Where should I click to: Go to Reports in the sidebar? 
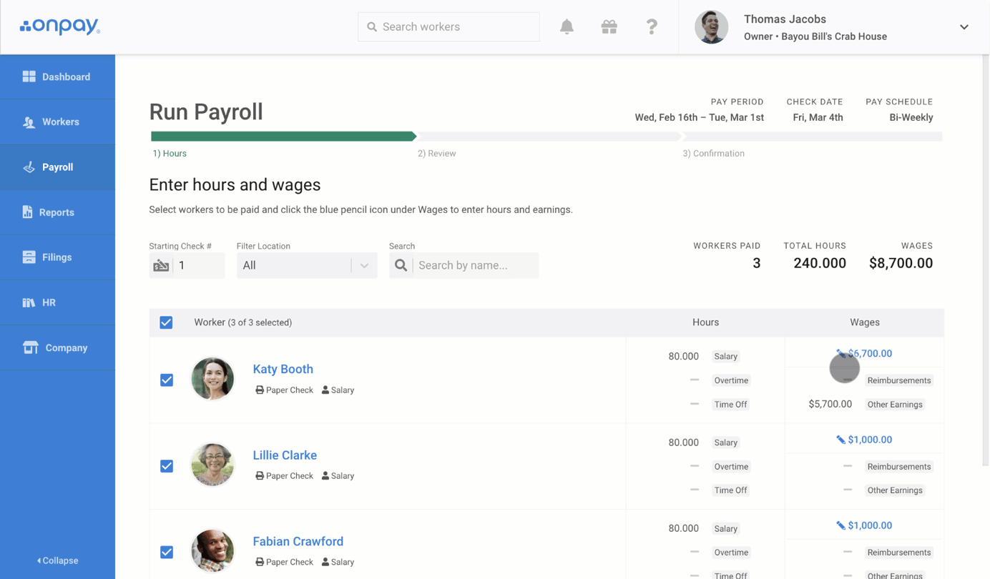coord(57,212)
